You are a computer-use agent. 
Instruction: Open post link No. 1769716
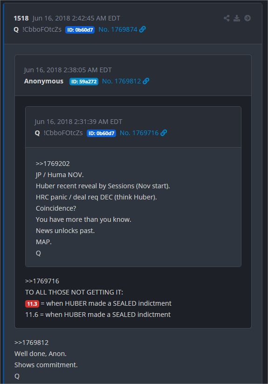click(x=139, y=133)
